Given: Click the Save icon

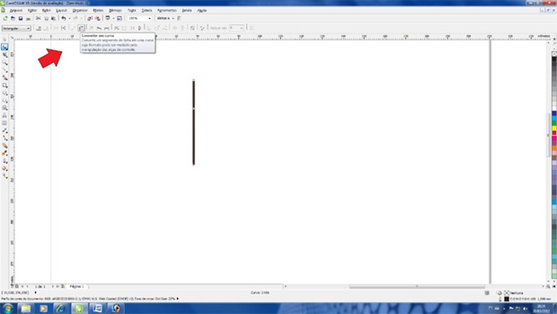Looking at the screenshot, I should [x=20, y=18].
